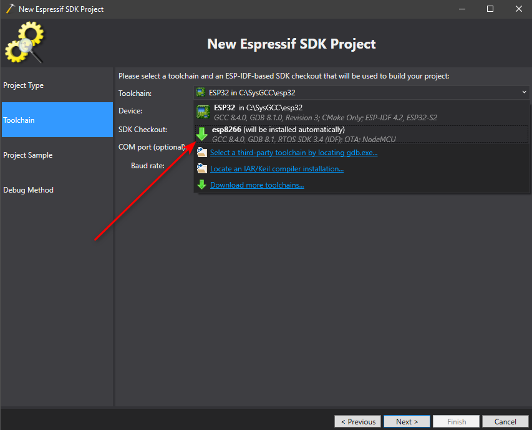This screenshot has height=430, width=532.
Task: Click the Next button
Action: pos(407,421)
